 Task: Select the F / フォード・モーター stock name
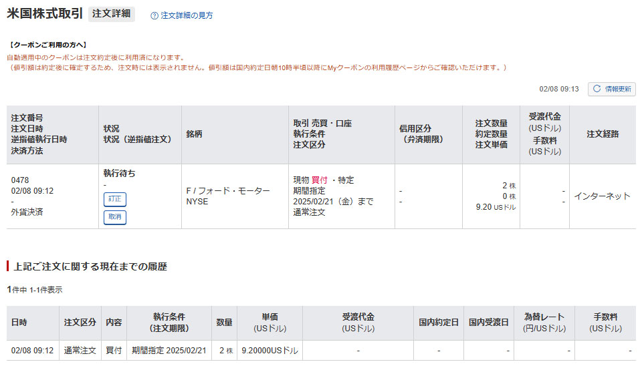(x=227, y=190)
